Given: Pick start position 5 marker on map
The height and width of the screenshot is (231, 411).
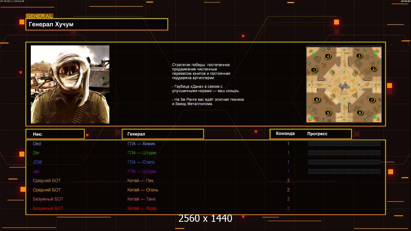Looking at the screenshot, I should click(x=328, y=113).
